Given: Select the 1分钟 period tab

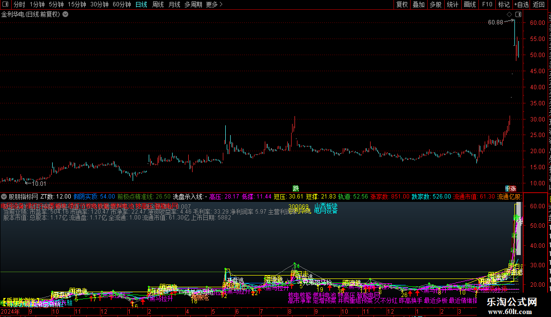Looking at the screenshot, I should tap(37, 4).
